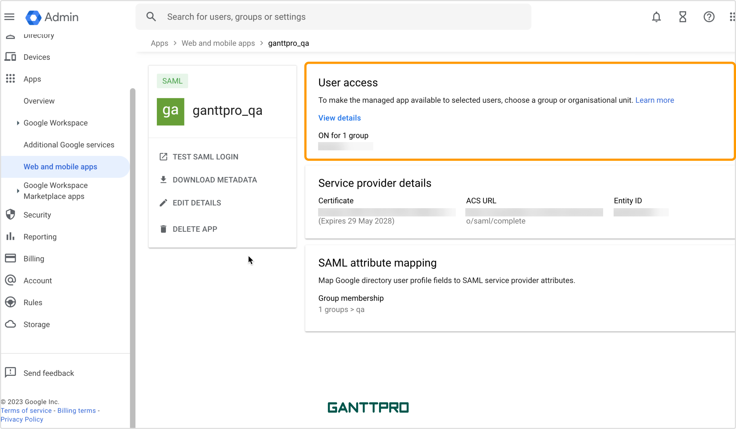Open the notifications bell
736x429 pixels.
pos(656,17)
